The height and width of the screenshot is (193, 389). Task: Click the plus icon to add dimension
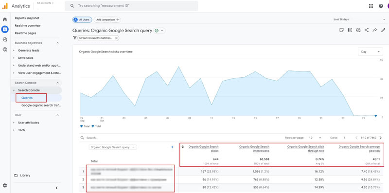tap(173, 147)
